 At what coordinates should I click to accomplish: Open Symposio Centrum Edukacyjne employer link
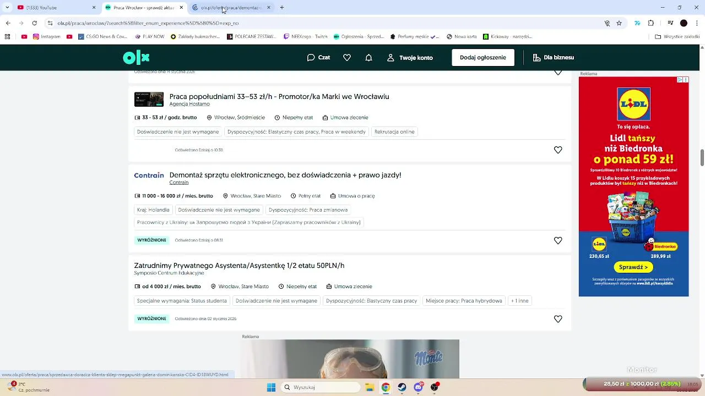(x=169, y=273)
